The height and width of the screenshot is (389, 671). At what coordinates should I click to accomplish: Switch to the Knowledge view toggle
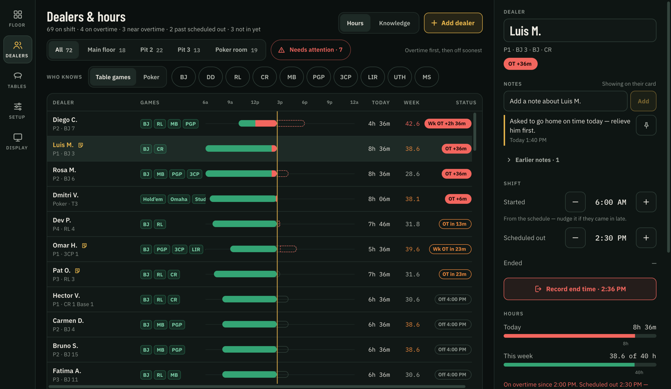(x=395, y=23)
